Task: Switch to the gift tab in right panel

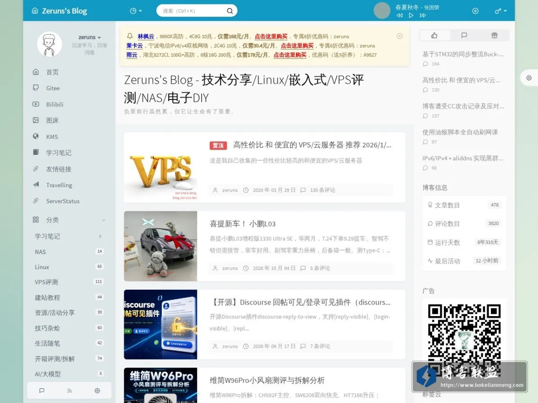Action: [x=494, y=35]
